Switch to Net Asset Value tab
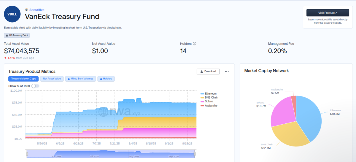 pos(52,79)
